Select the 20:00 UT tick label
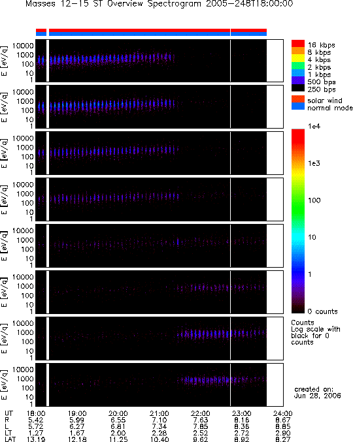Viewport: 353px width, 442px height. (118, 413)
